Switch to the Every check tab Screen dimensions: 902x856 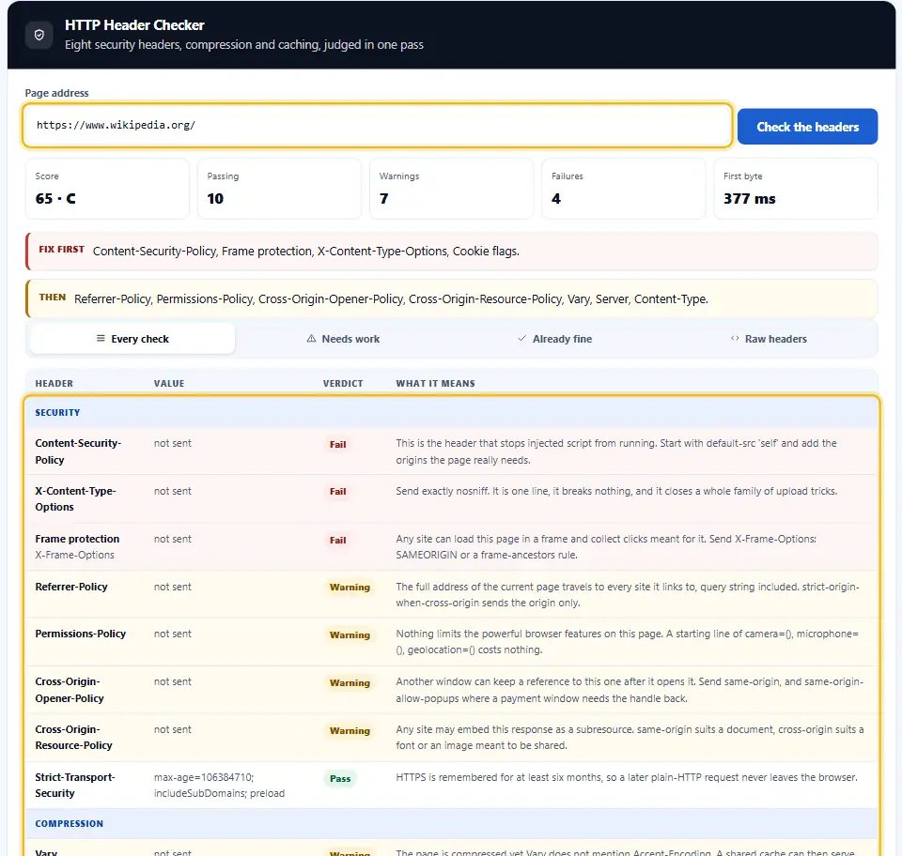(132, 339)
